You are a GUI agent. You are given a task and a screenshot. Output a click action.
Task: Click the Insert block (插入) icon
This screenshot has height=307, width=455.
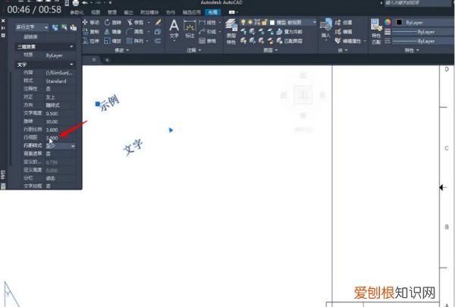coord(326,28)
